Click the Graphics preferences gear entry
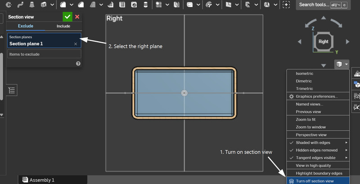The image size is (360, 184). (316, 96)
